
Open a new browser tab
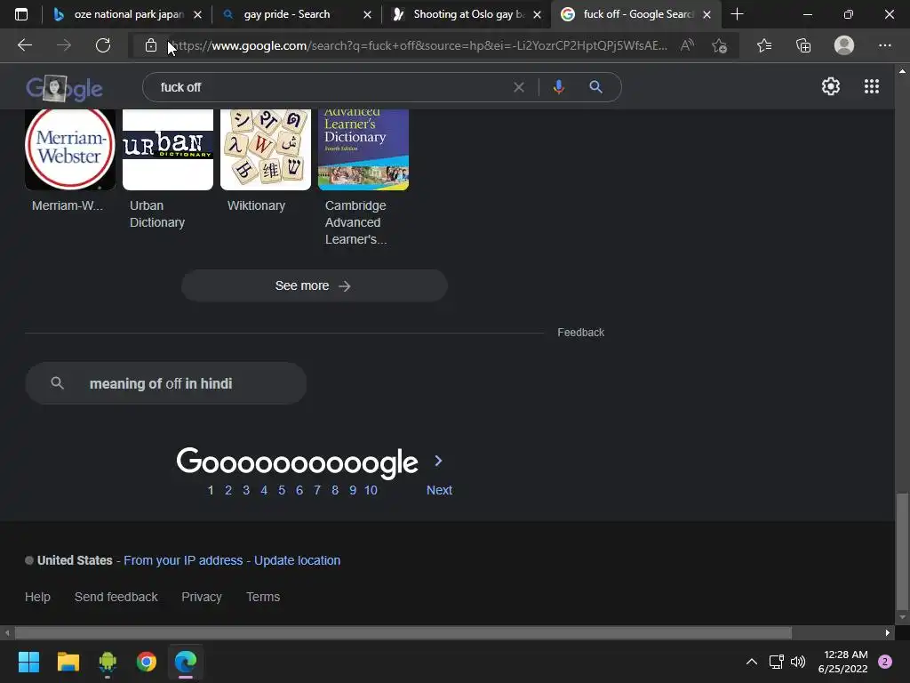click(737, 14)
